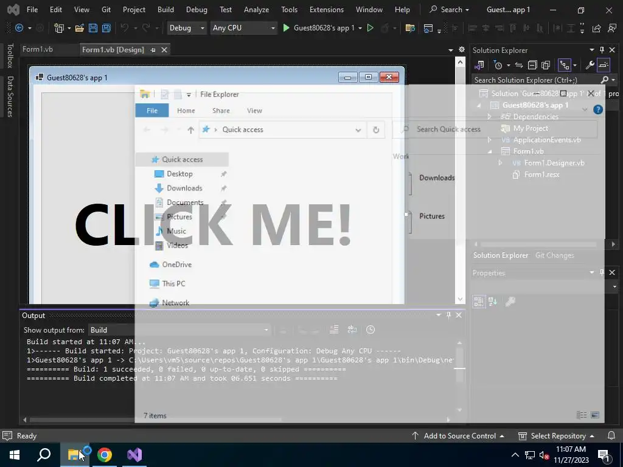The height and width of the screenshot is (467, 623).
Task: Open the Debug configuration dropdown
Action: tap(186, 28)
